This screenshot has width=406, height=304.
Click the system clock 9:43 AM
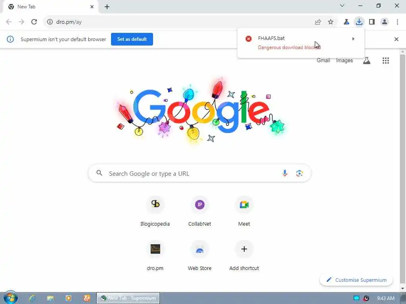(x=385, y=298)
